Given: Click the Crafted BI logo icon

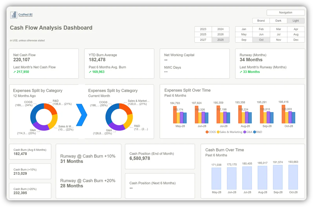Looking at the screenshot, I should 14,15.
